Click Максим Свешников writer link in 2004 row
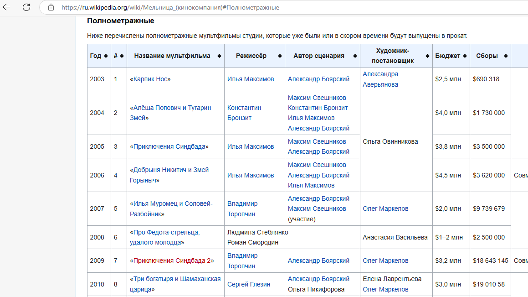The width and height of the screenshot is (528, 297). 317,98
